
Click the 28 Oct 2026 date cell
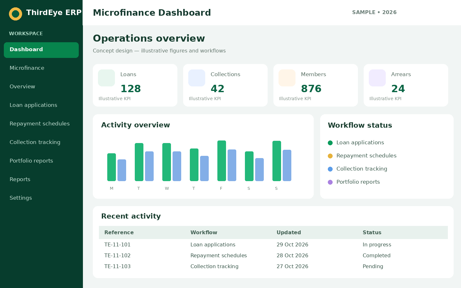(292, 255)
